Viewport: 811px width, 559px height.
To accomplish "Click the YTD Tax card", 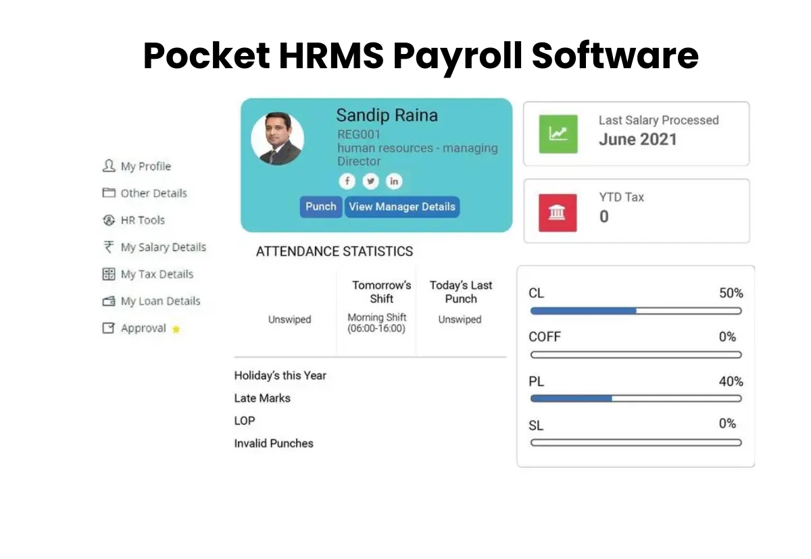I will (637, 211).
